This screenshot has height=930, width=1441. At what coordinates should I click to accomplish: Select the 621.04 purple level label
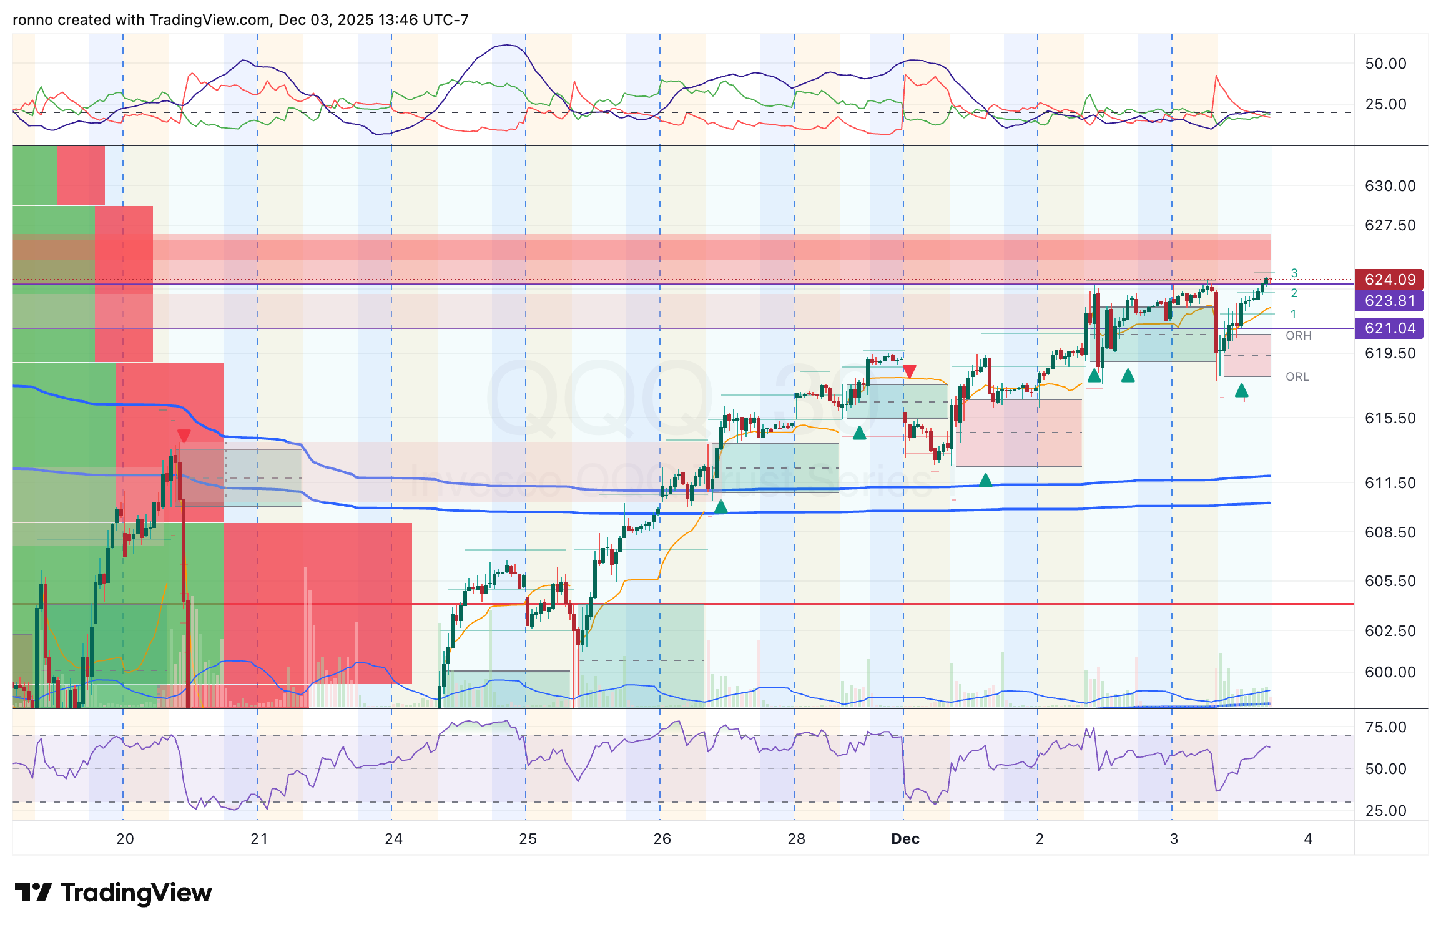(1389, 328)
